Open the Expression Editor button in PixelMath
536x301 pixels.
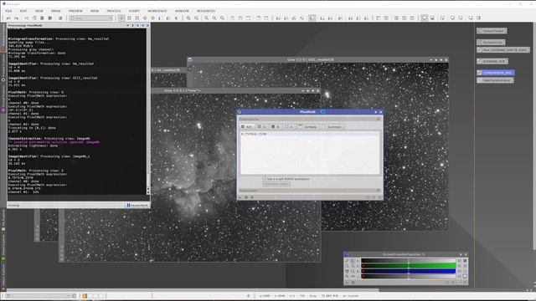pos(276,184)
